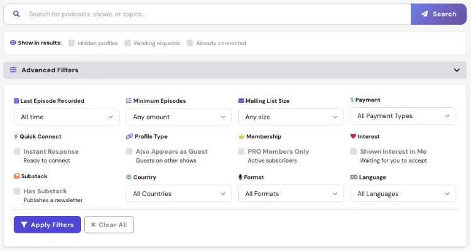Click the 'Ready to connect' text
This screenshot has width=471, height=251.
(x=47, y=161)
